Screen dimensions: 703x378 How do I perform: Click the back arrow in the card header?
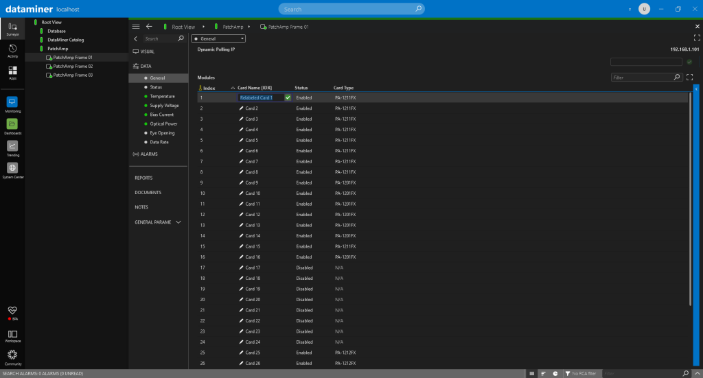click(x=149, y=26)
